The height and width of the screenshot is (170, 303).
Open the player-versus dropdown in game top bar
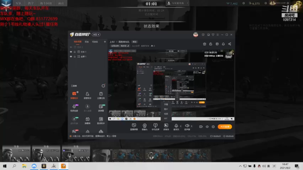[177, 3]
